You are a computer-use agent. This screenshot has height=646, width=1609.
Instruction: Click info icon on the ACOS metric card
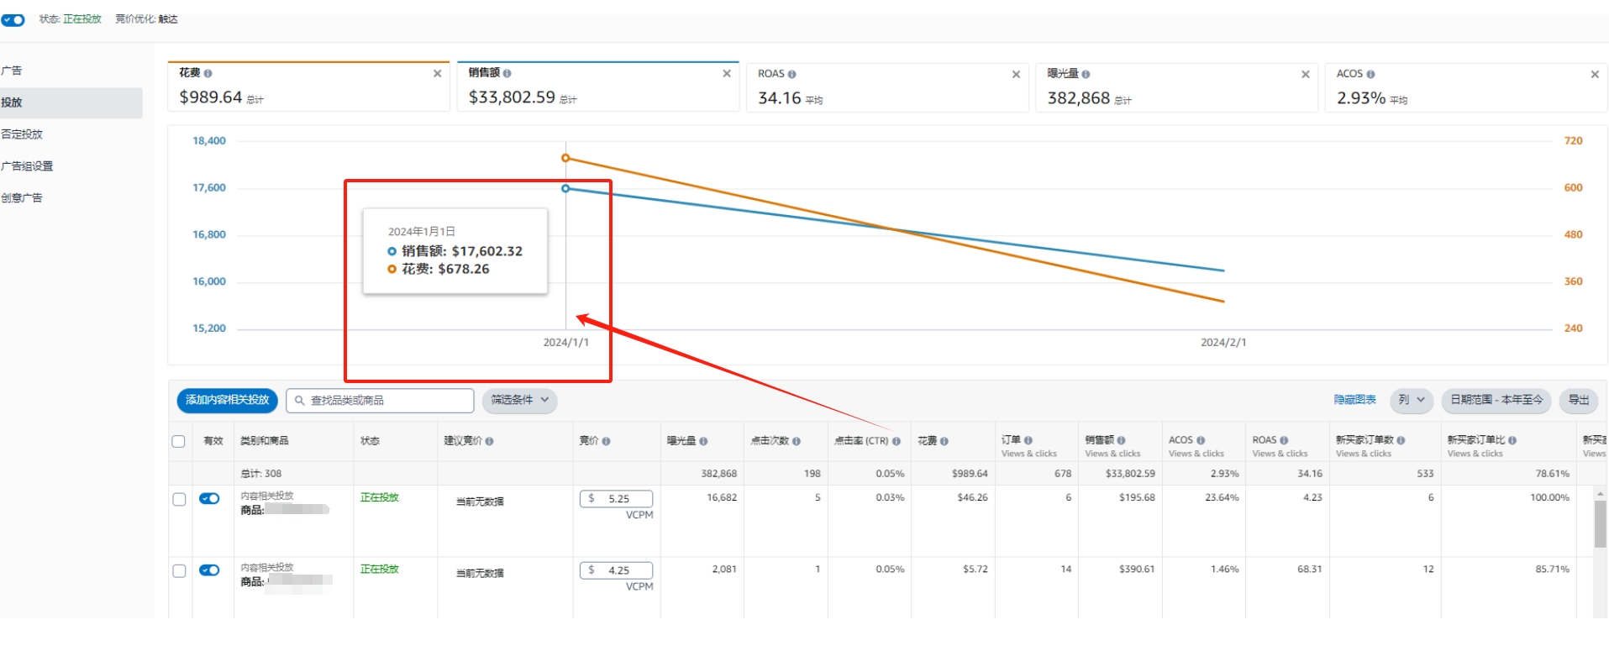coord(1371,75)
